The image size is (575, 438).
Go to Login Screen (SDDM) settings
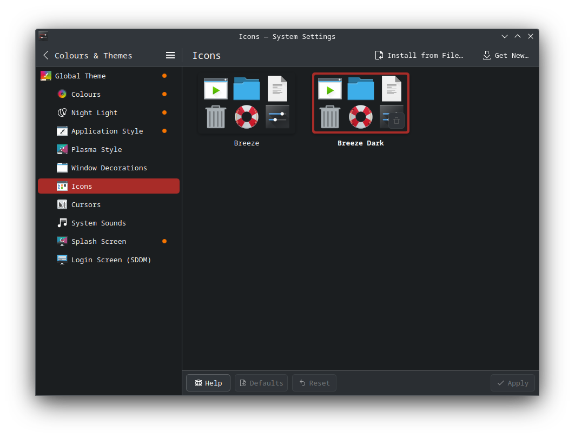pyautogui.click(x=109, y=260)
